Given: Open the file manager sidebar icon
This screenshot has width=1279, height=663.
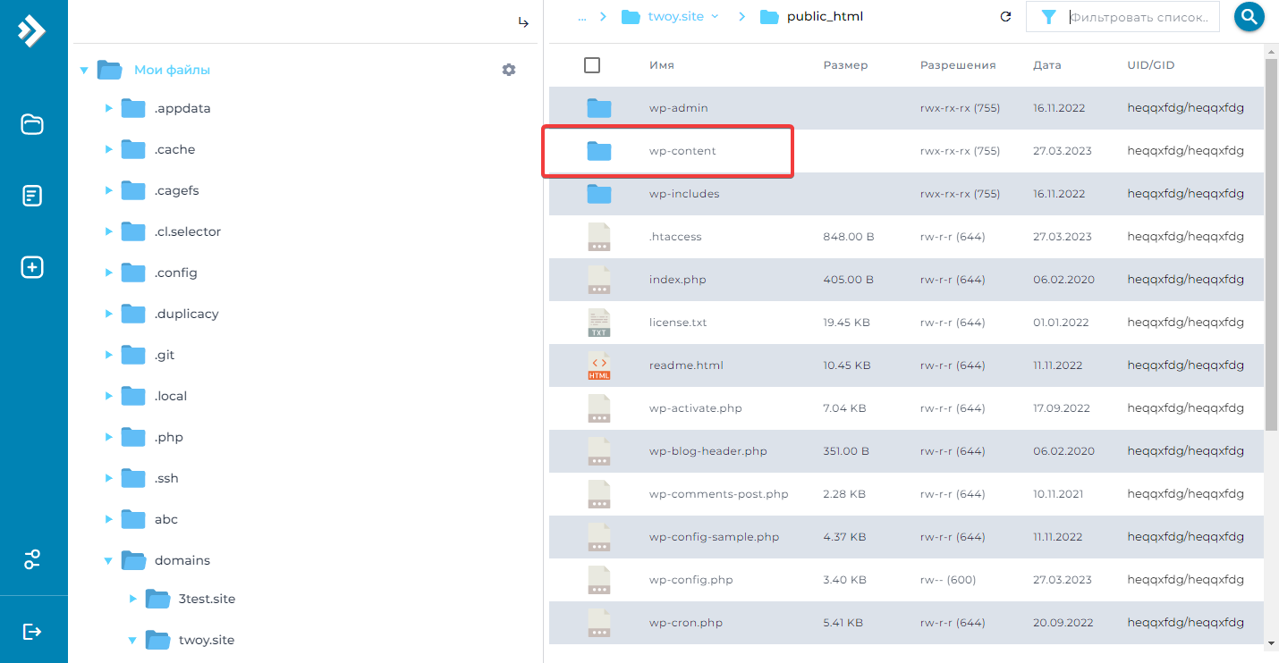Looking at the screenshot, I should pos(32,124).
